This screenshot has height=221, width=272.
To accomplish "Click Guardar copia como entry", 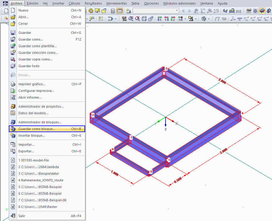I will (47, 60).
